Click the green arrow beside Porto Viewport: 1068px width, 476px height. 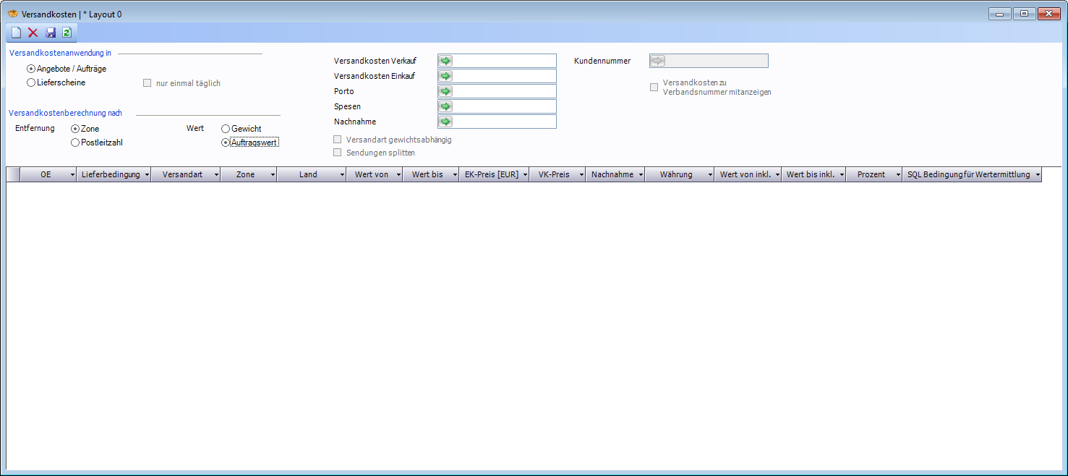coord(445,91)
